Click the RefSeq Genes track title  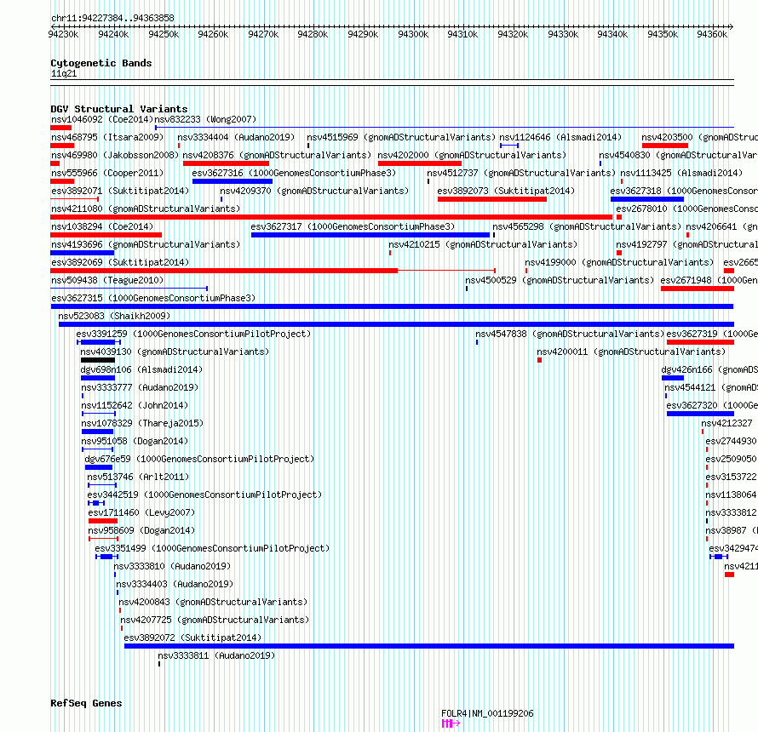[x=86, y=703]
